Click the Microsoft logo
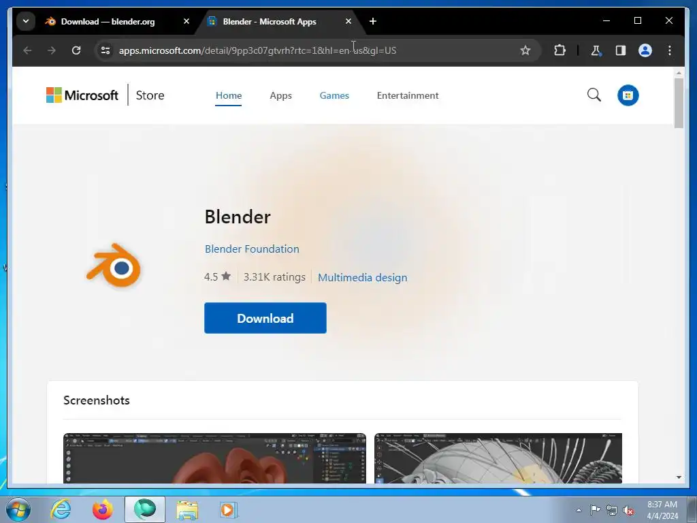The width and height of the screenshot is (697, 523). point(82,95)
